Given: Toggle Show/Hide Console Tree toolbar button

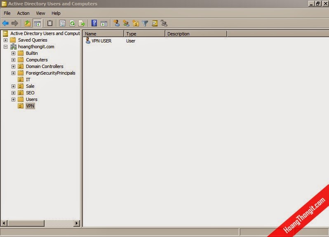Looking at the screenshot, I should [x=38, y=23].
